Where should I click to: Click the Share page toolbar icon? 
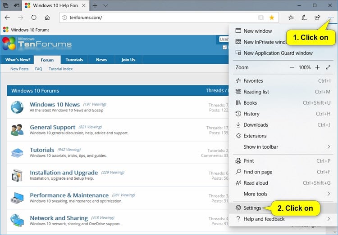click(317, 18)
